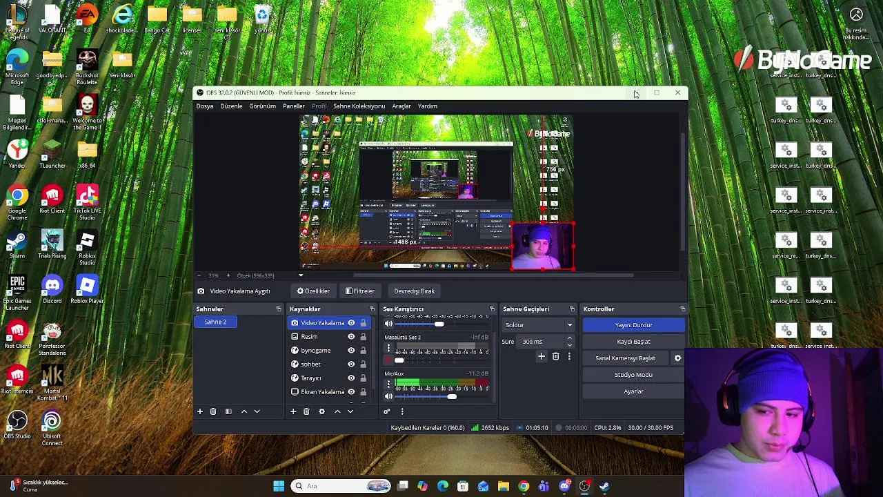The height and width of the screenshot is (497, 883).
Task: Click the Süre duration input field
Action: (541, 342)
